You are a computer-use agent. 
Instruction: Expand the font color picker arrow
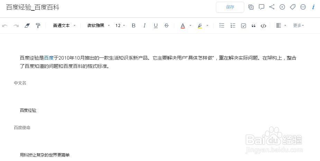(x=190, y=26)
